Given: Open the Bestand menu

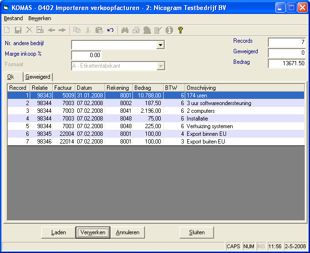Looking at the screenshot, I should click(13, 18).
